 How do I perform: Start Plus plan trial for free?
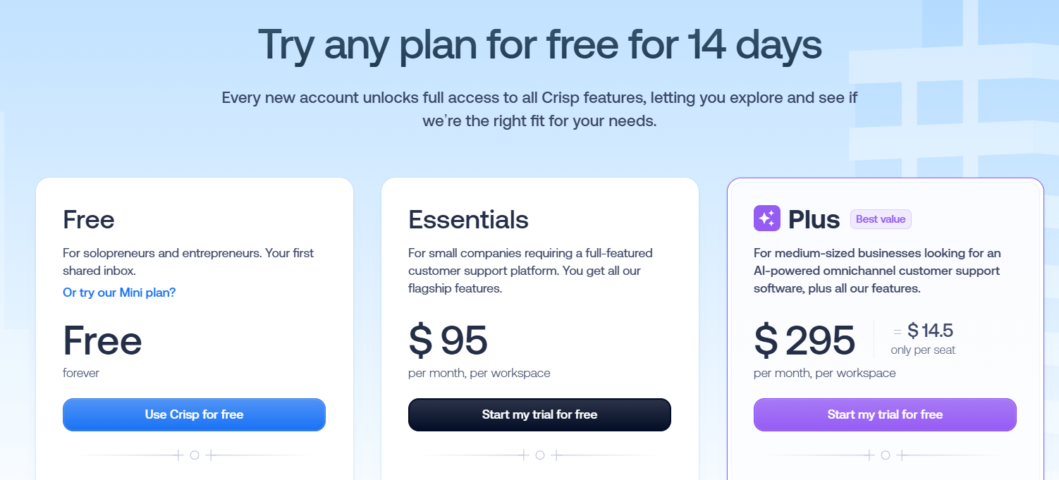pyautogui.click(x=885, y=414)
